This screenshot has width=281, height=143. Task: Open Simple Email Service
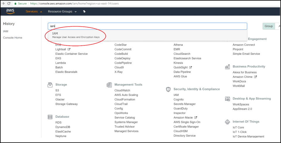click(x=246, y=54)
